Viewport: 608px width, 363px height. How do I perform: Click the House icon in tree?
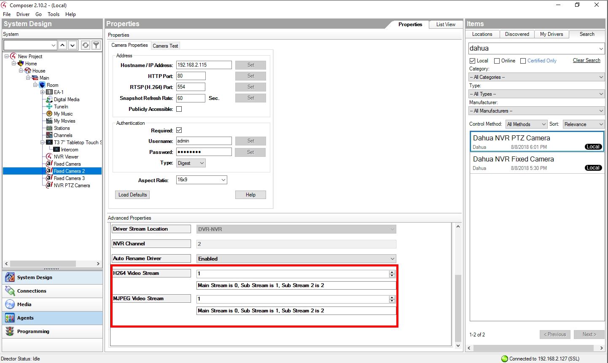tap(28, 71)
